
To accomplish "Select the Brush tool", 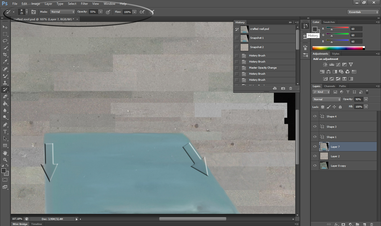I will (5, 76).
